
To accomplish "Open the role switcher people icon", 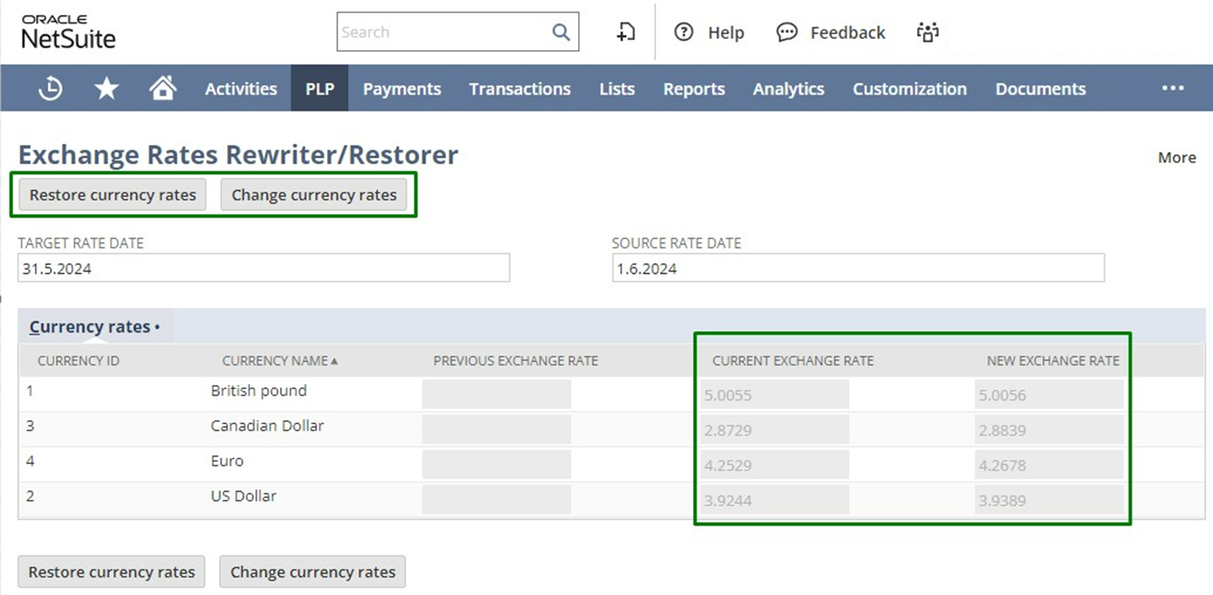I will (x=927, y=33).
